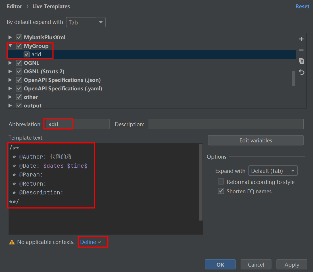Enable Reformat according to style
313x272 pixels.
pyautogui.click(x=221, y=182)
